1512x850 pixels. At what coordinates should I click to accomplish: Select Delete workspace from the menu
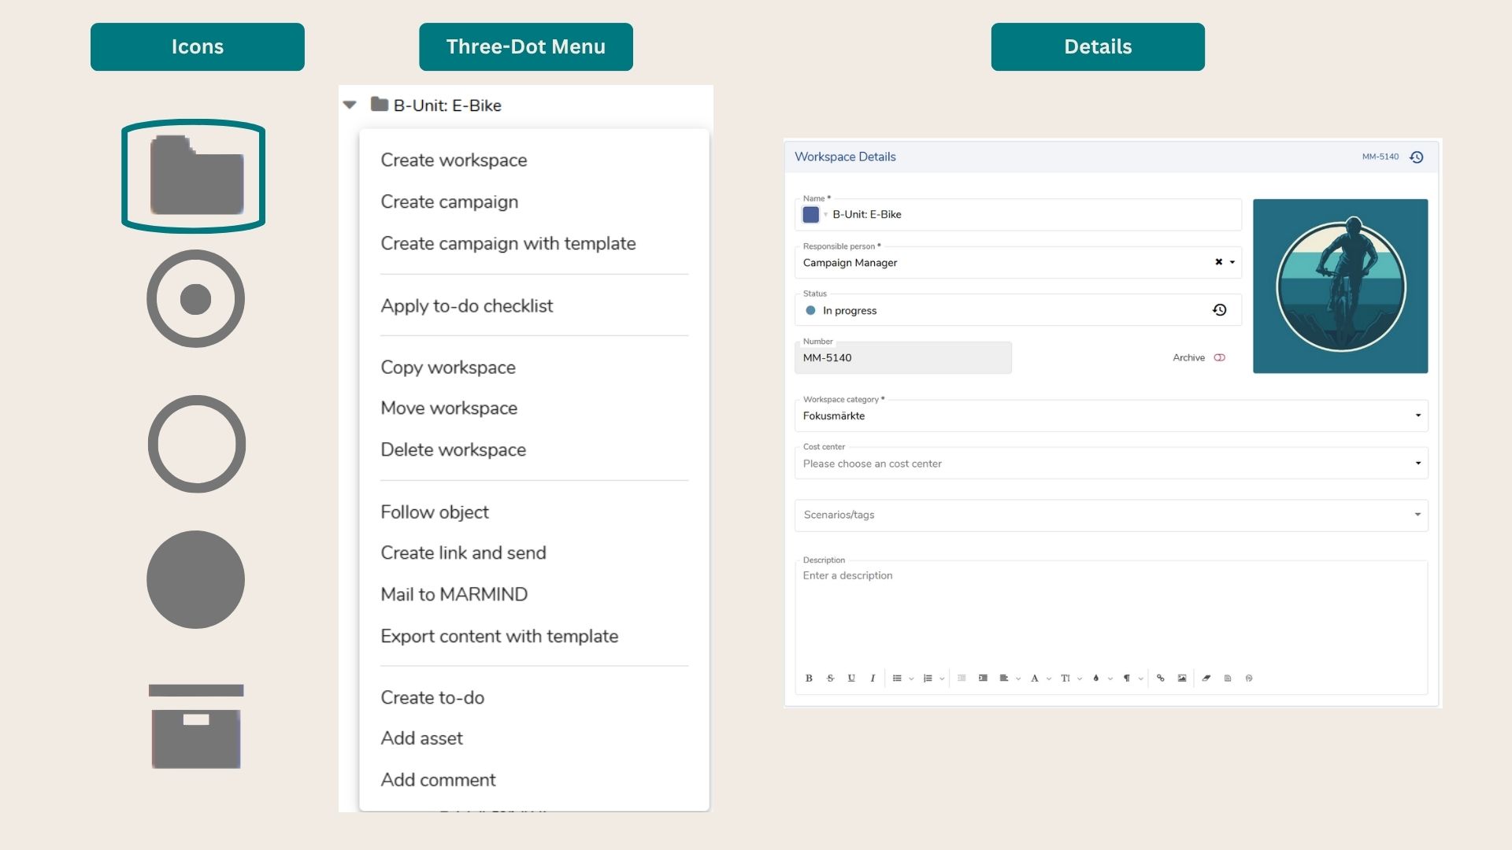tap(453, 449)
